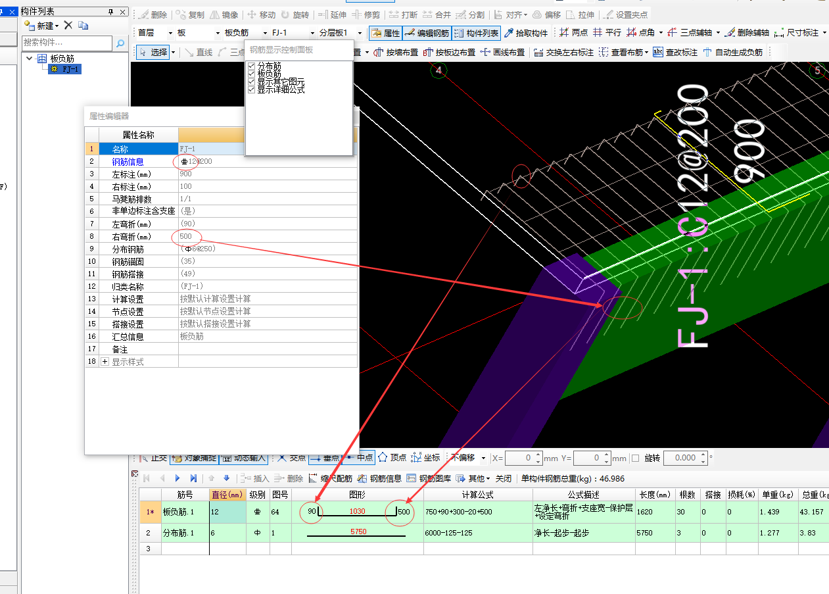Uncheck the 显示其它图元 checkbox
Image resolution: width=829 pixels, height=594 pixels.
252,82
